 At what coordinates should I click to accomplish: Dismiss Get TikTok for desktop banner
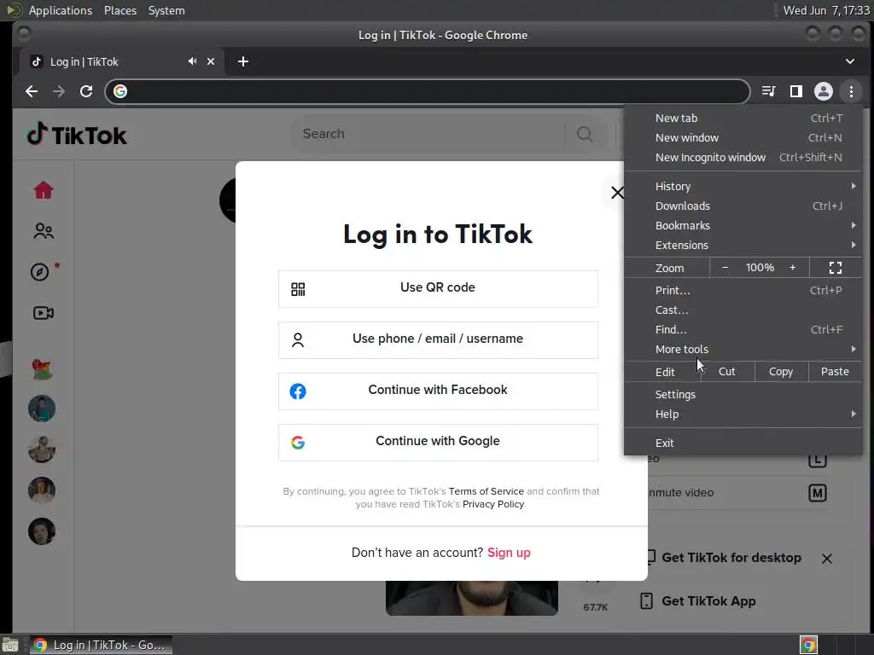pyautogui.click(x=826, y=559)
